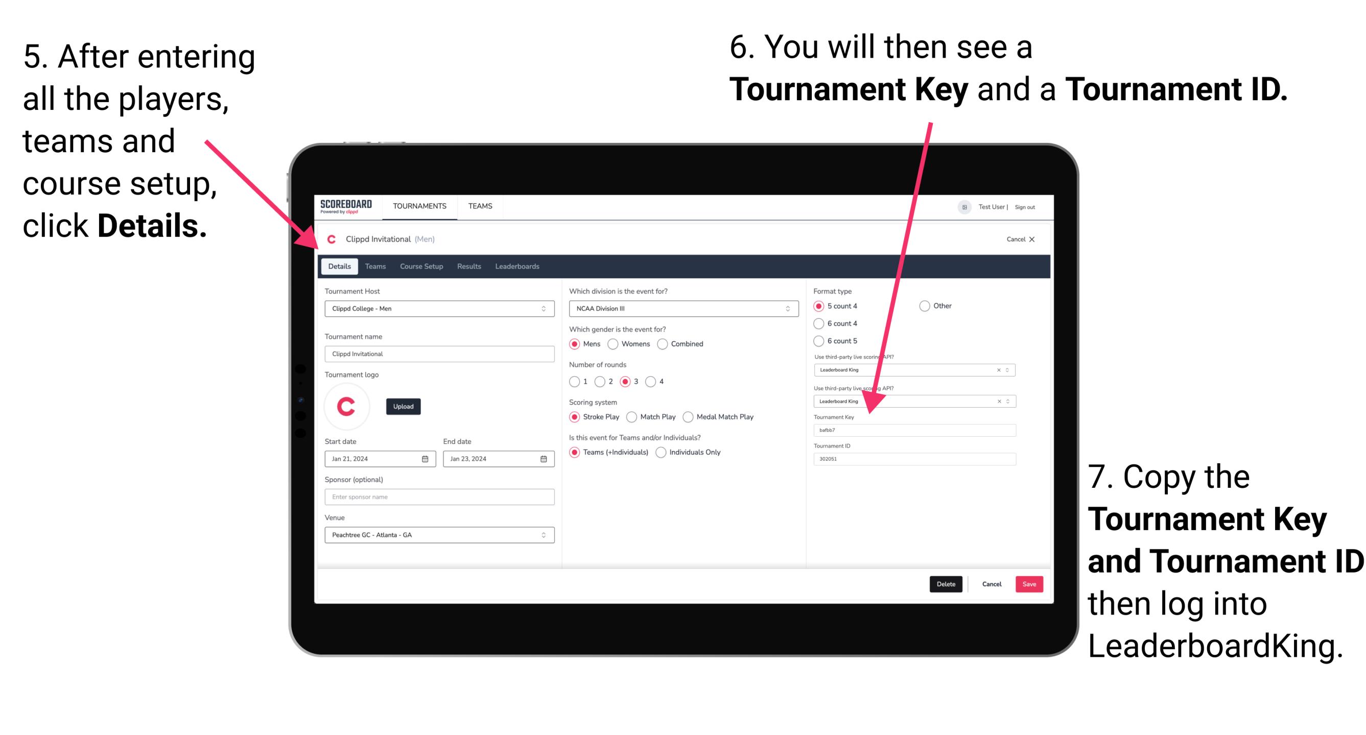The width and height of the screenshot is (1366, 735).
Task: Click the Upload tournament logo icon
Action: tap(404, 407)
